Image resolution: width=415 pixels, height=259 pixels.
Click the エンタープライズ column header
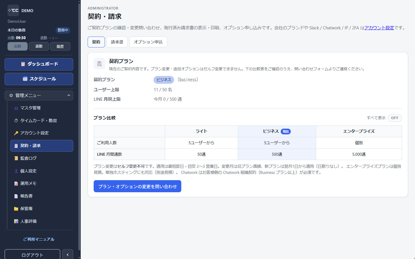coord(359,131)
